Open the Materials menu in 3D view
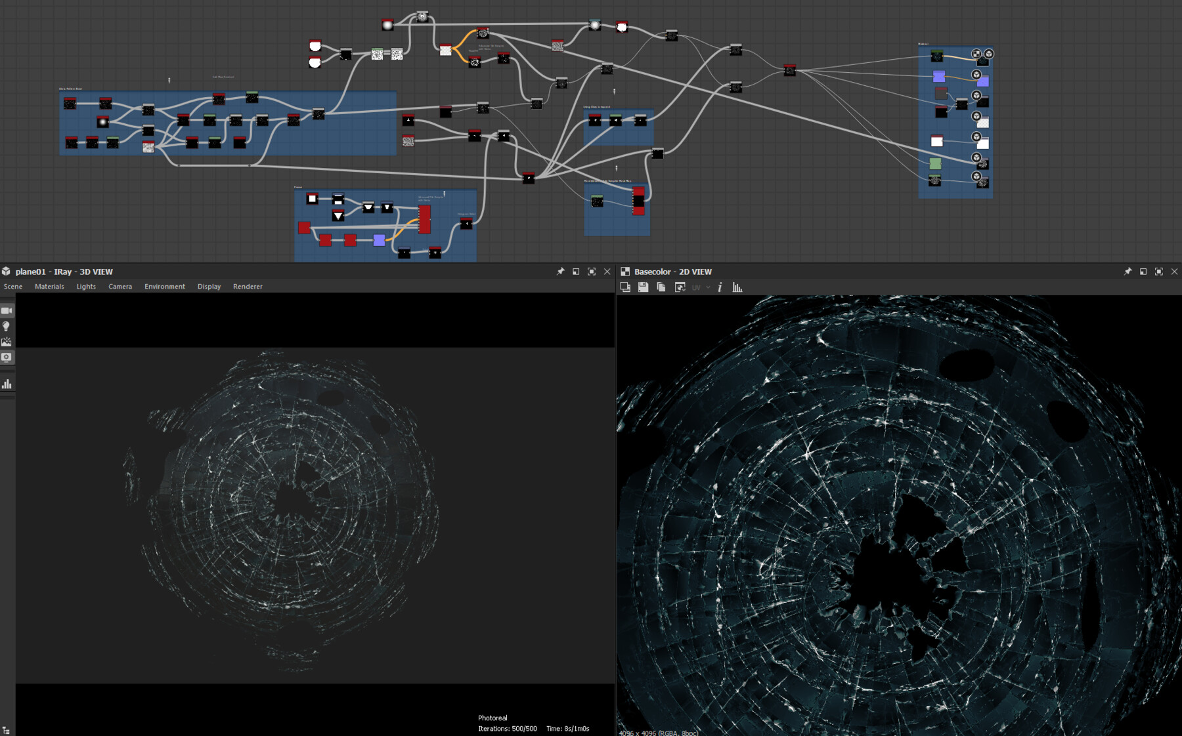The height and width of the screenshot is (736, 1182). (x=49, y=287)
